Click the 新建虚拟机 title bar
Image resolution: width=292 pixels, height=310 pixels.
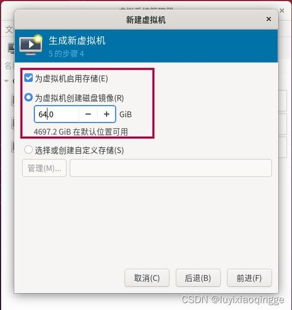point(146,19)
